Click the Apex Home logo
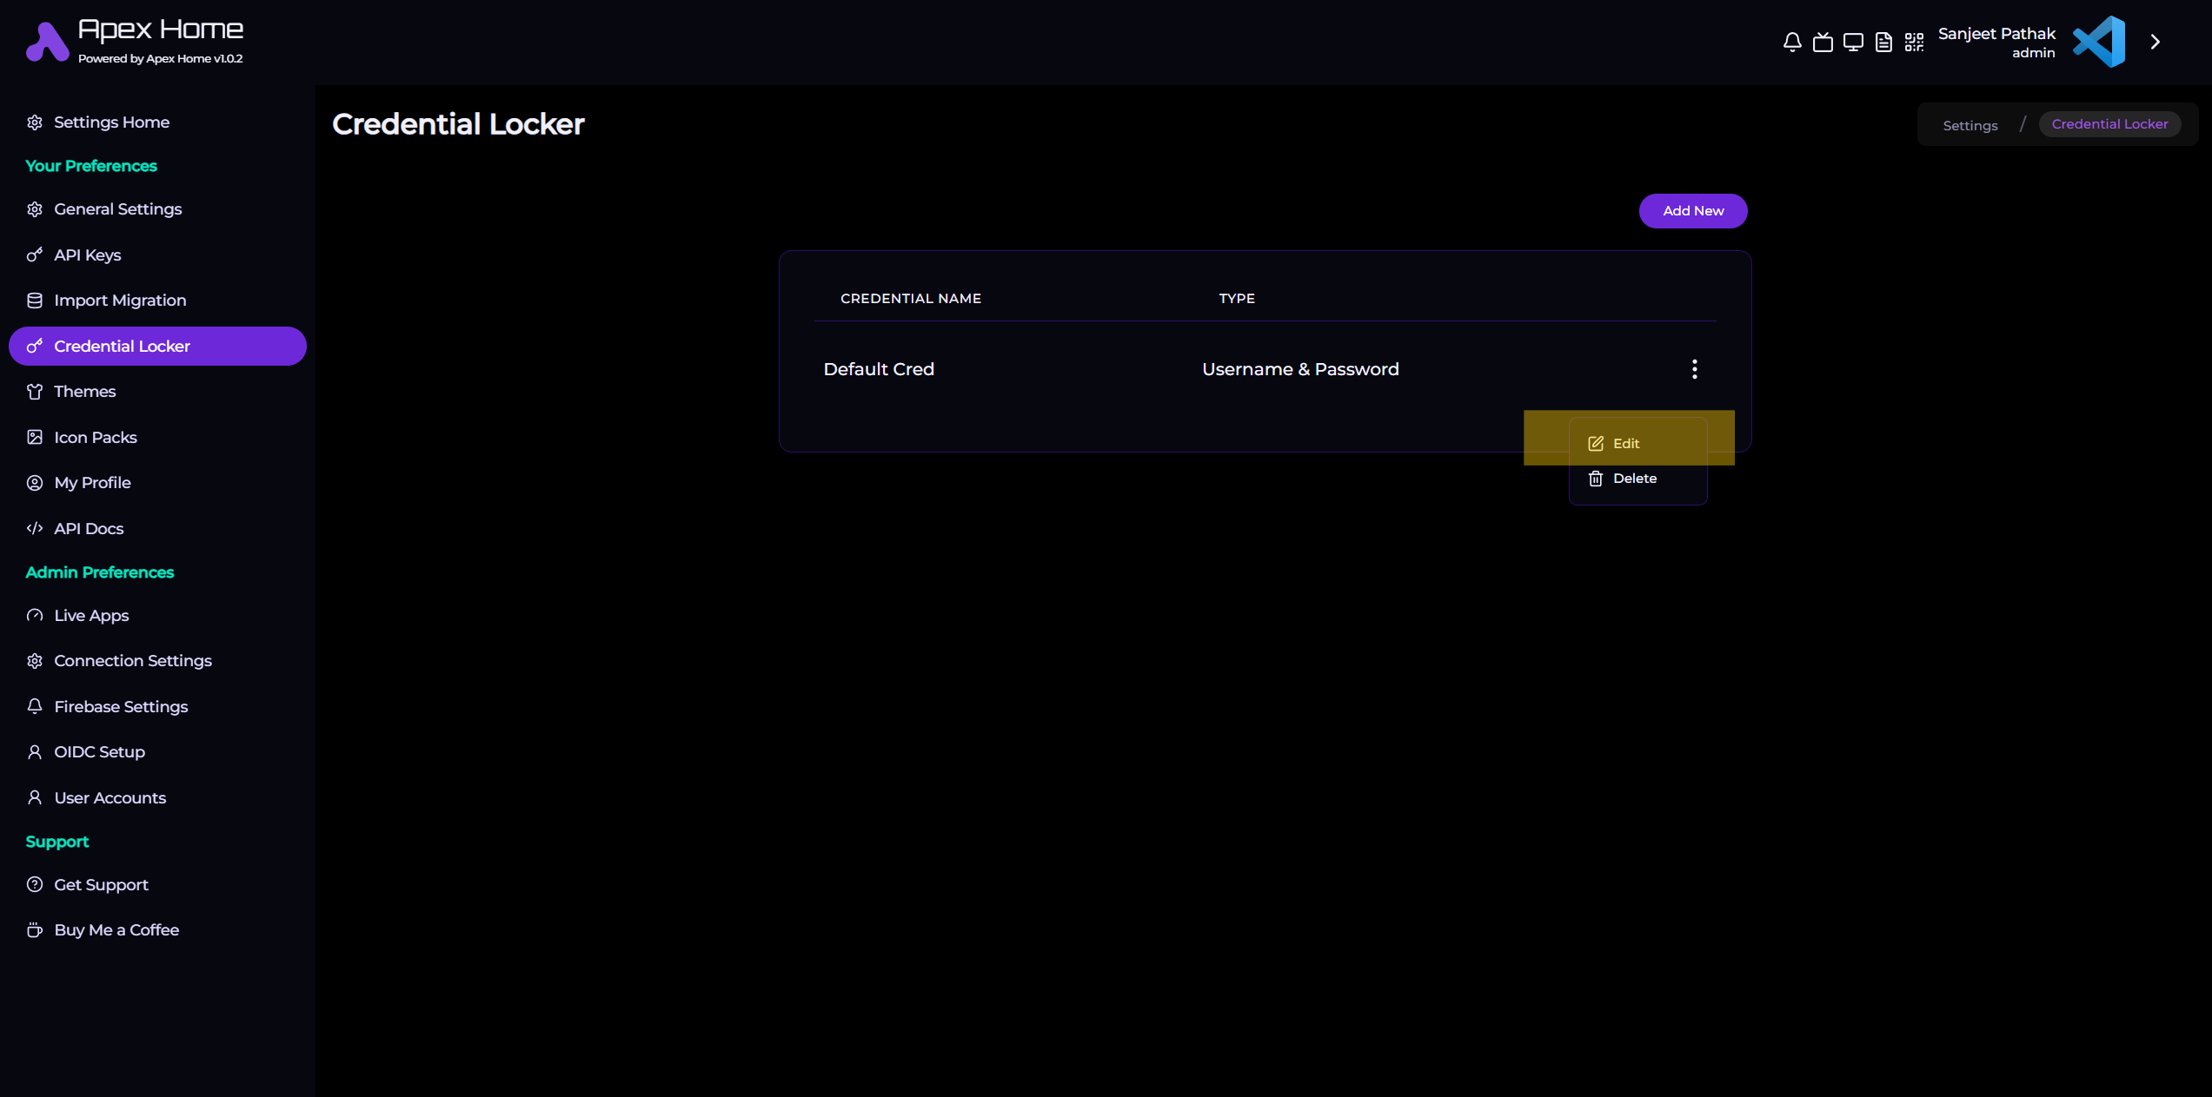The height and width of the screenshot is (1097, 2212). tap(47, 42)
